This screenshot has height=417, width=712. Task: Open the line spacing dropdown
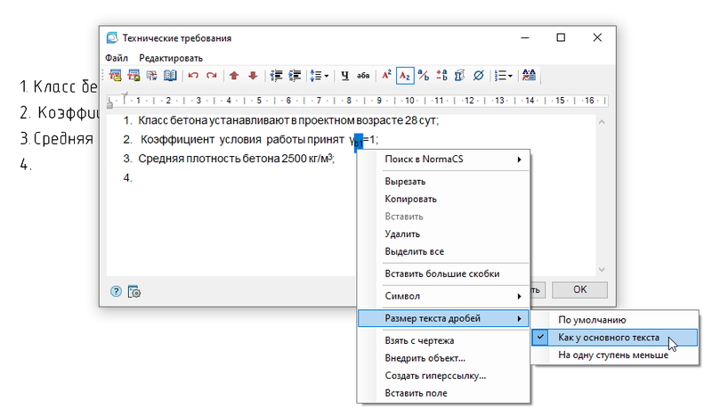(x=320, y=76)
